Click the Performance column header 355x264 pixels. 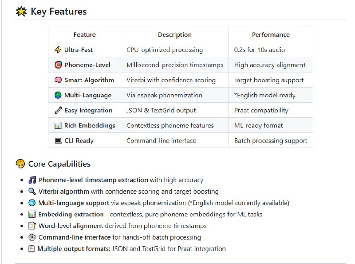[x=271, y=35]
